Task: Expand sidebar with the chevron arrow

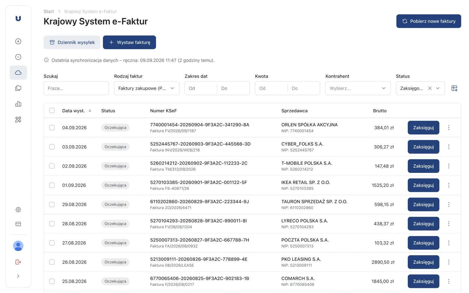Action: pyautogui.click(x=18, y=276)
